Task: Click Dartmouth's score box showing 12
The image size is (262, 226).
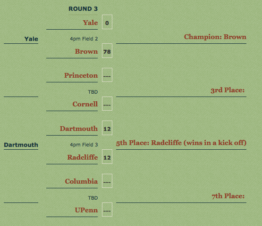Action: pos(107,128)
